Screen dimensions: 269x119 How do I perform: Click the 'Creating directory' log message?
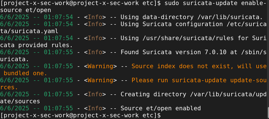[152, 94]
